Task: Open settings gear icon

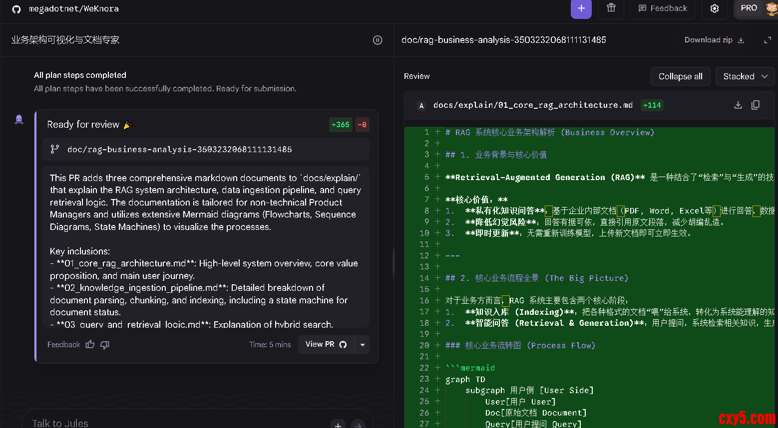Action: [x=714, y=8]
